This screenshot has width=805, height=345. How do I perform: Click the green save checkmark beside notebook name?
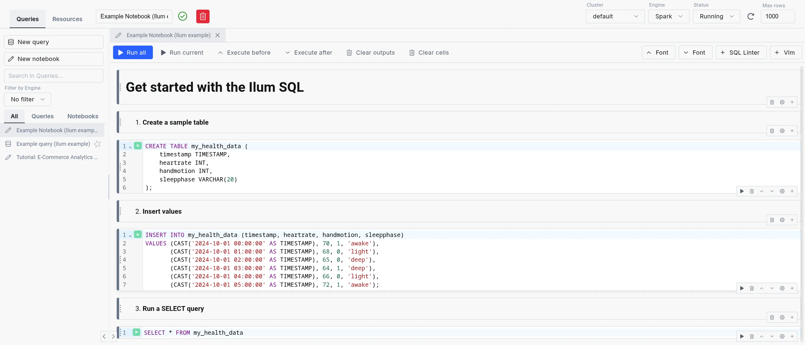click(x=183, y=16)
